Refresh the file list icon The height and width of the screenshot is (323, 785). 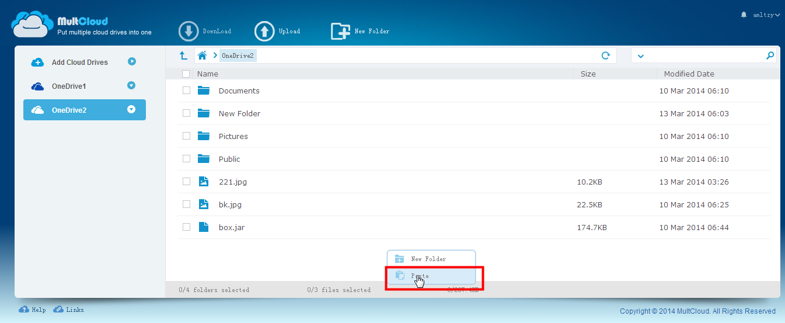click(x=606, y=55)
